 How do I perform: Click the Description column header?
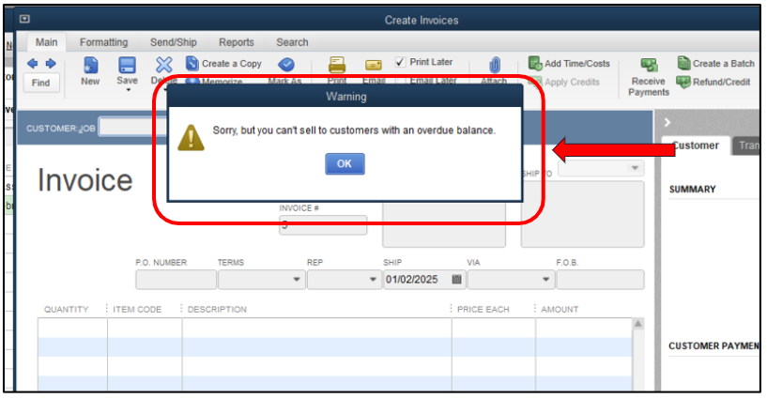coord(217,310)
